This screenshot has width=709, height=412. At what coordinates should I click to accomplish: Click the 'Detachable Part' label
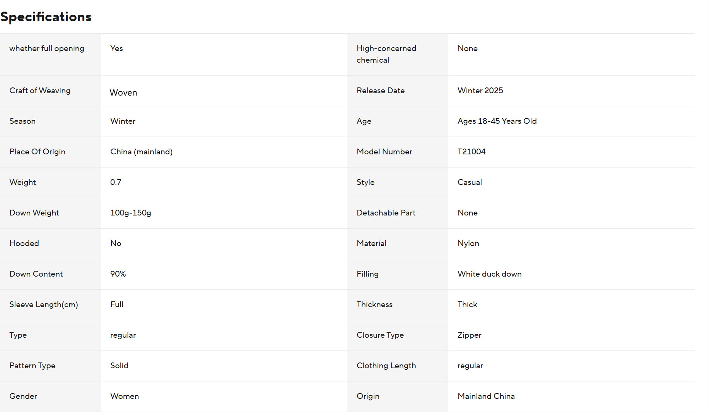coord(386,213)
